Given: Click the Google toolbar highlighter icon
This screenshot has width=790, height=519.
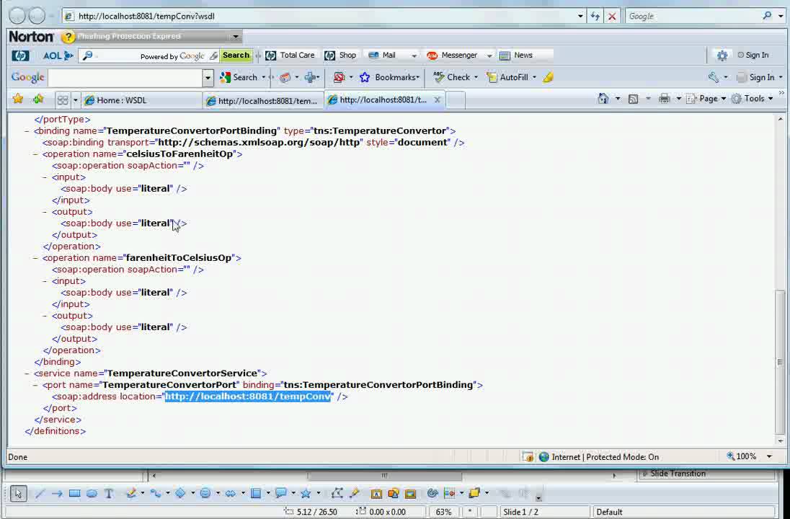Looking at the screenshot, I should (x=548, y=77).
